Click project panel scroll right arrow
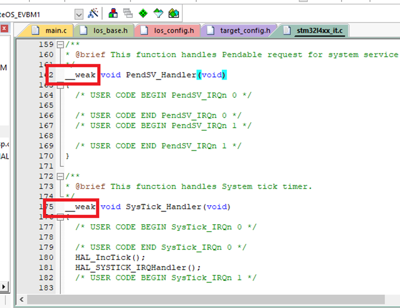This screenshot has height=308, width=400. click(4, 287)
